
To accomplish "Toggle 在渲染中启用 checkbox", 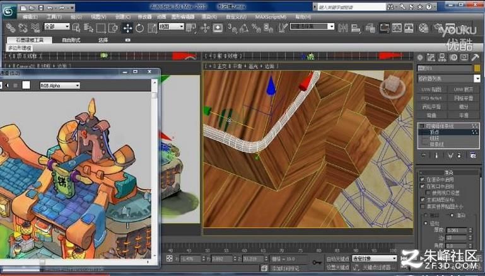I will [x=422, y=179].
